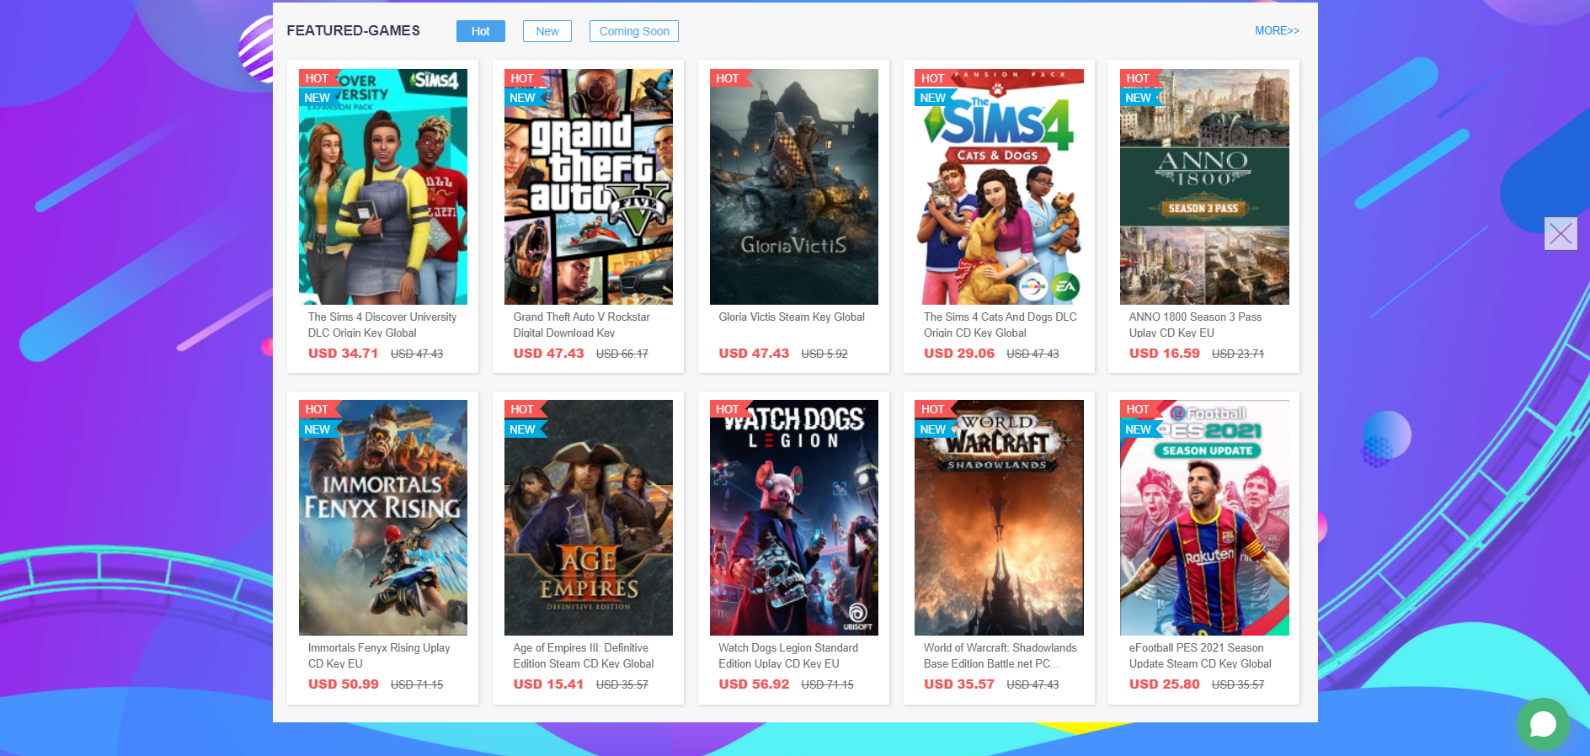Open Immortals Fenyx Rising cover art
Screen dimensions: 1590x756
(382, 518)
